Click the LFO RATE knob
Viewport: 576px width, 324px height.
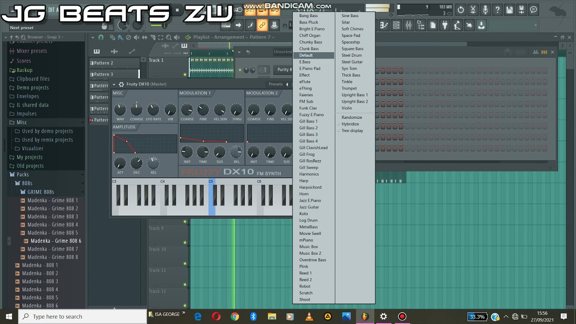point(153,109)
